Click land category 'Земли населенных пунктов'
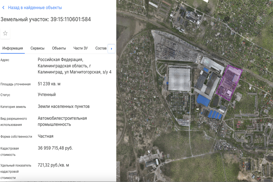Image resolution: width=273 pixels, height=182 pixels. (63, 106)
